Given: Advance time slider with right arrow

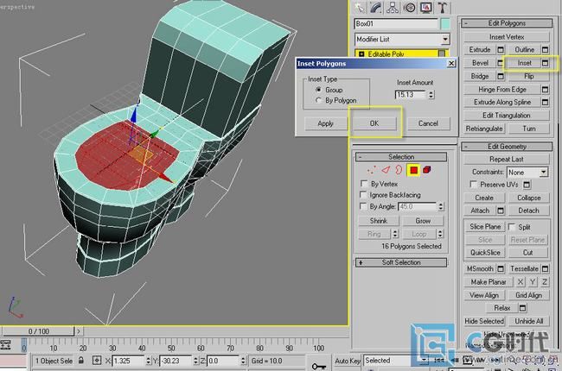Looking at the screenshot, I should pyautogui.click(x=79, y=331).
